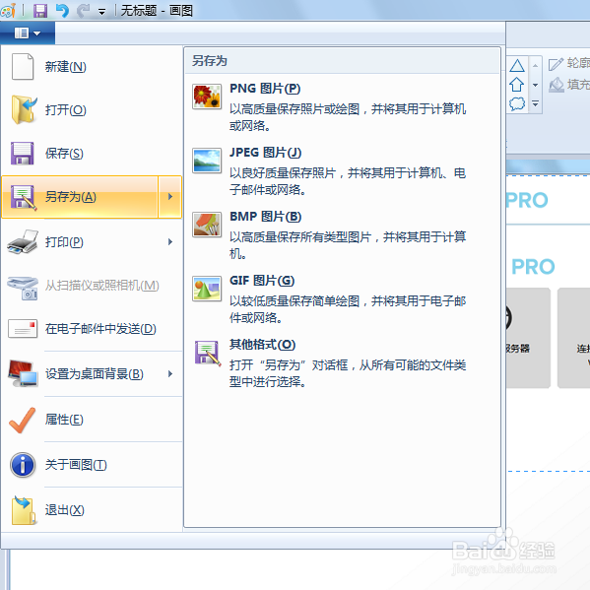Save as PNG 图片(P)

tap(342, 106)
